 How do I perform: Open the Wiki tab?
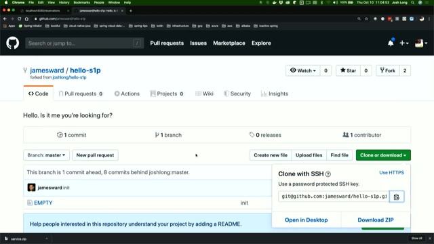pyautogui.click(x=204, y=94)
